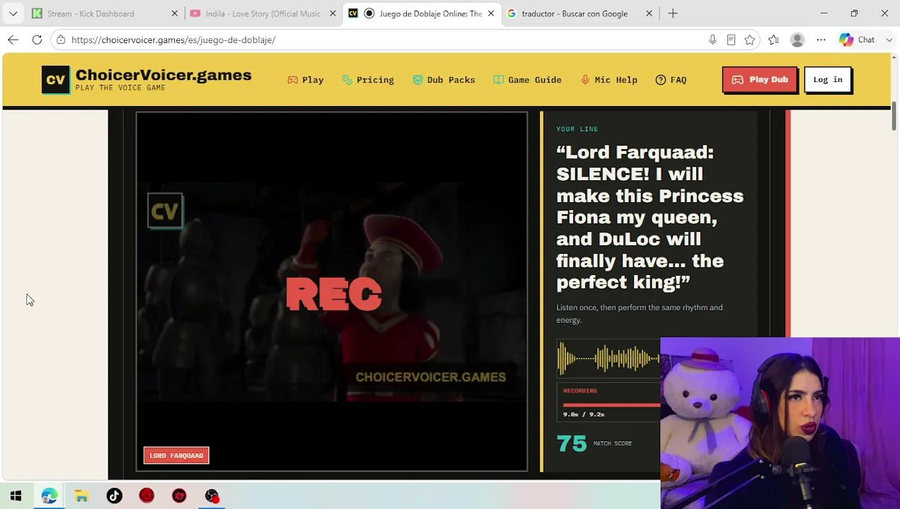Open the browser profile avatar
Image resolution: width=900 pixels, height=509 pixels.
(x=797, y=40)
